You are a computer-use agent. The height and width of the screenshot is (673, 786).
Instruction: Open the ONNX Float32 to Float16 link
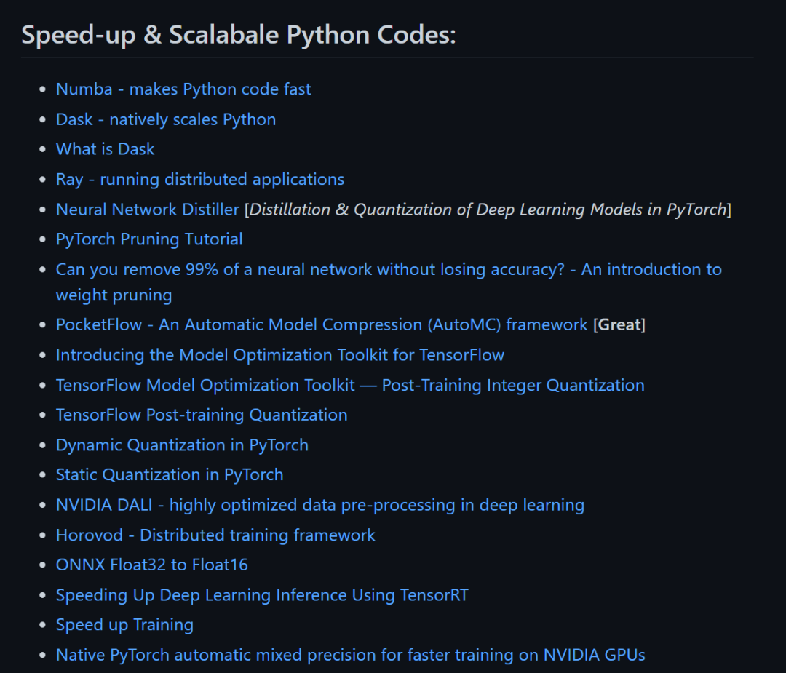click(152, 565)
